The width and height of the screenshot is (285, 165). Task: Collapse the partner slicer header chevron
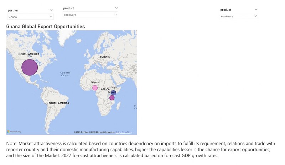tap(52, 10)
